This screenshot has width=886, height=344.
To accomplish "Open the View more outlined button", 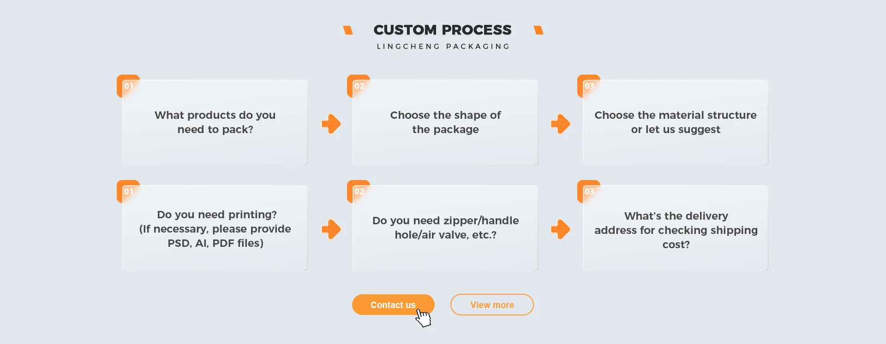I will [492, 305].
